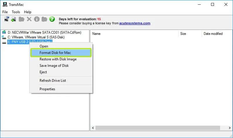The height and width of the screenshot is (138, 233).
Task: Click the 'Days left for evaluation: 15' text
Action: point(80,19)
